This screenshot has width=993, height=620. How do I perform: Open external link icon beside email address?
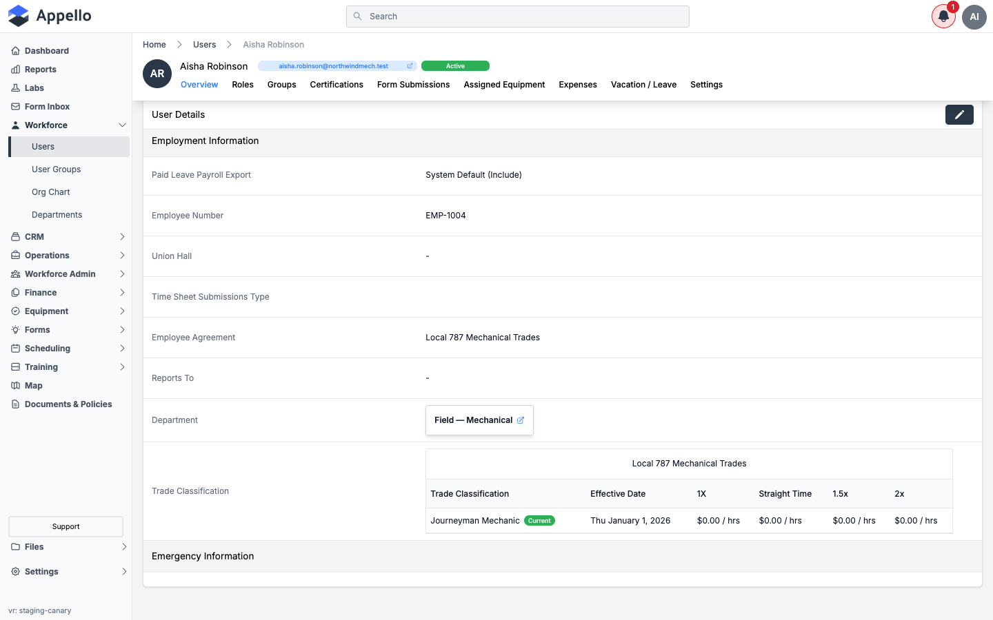410,66
